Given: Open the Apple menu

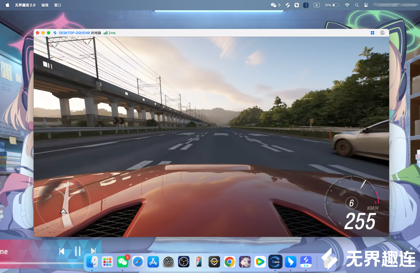Looking at the screenshot, I should tap(7, 5).
